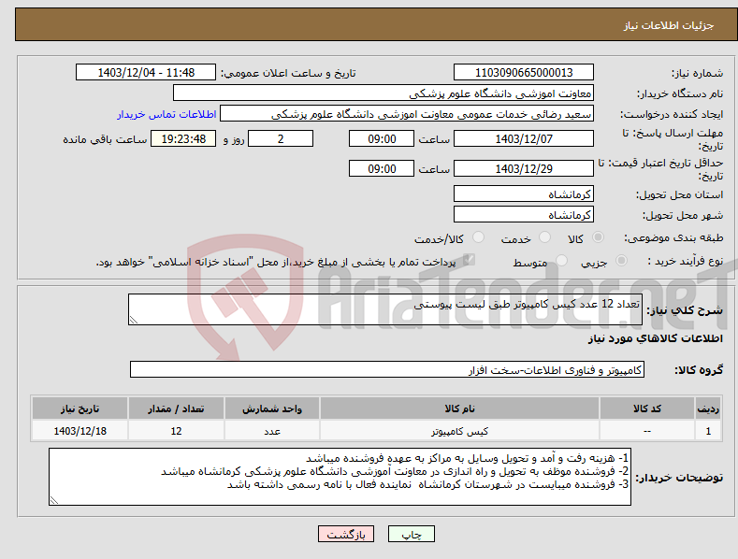Click the response deadline time 09:00 field
Viewport: 738px width, 559px height.
click(382, 138)
